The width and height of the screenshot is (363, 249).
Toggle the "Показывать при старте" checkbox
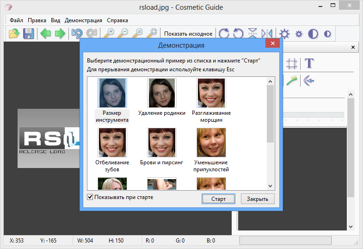pos(90,197)
